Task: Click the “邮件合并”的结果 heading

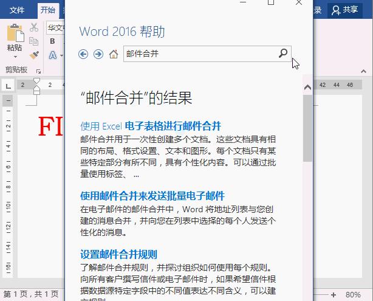Action: pyautogui.click(x=137, y=98)
